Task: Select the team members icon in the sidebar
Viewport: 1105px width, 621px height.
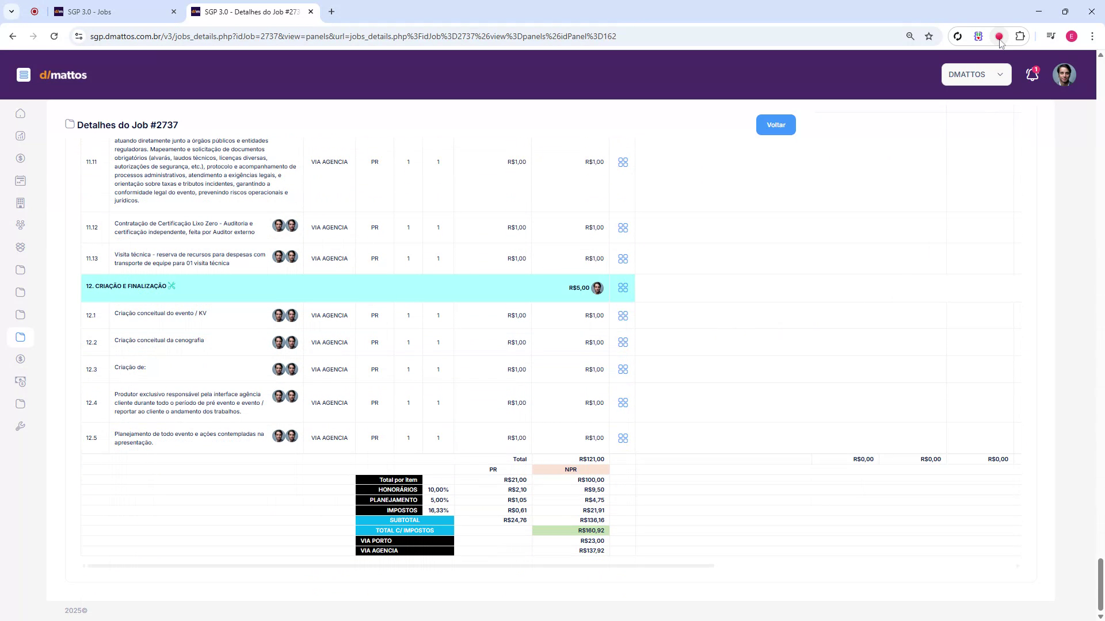Action: pos(21,224)
